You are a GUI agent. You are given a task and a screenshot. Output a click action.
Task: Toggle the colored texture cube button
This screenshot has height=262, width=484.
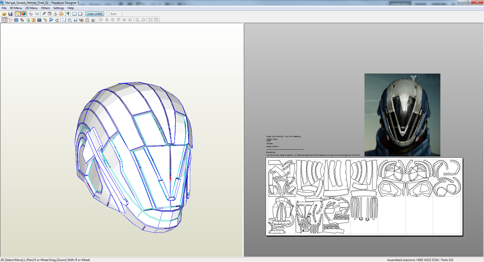(x=24, y=14)
